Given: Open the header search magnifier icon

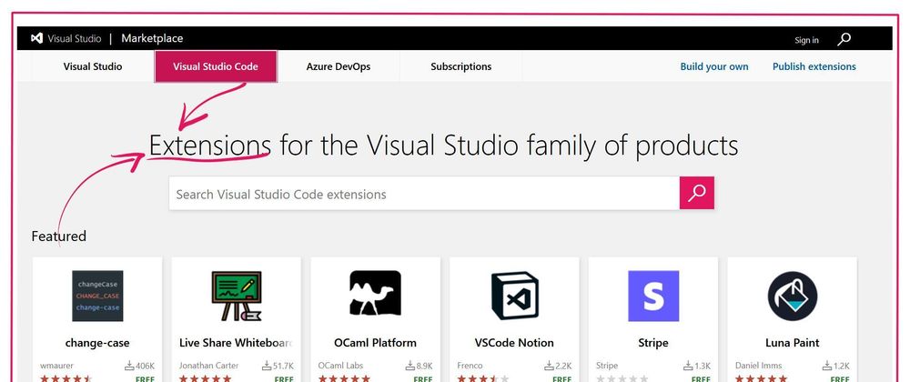Looking at the screenshot, I should coord(844,39).
